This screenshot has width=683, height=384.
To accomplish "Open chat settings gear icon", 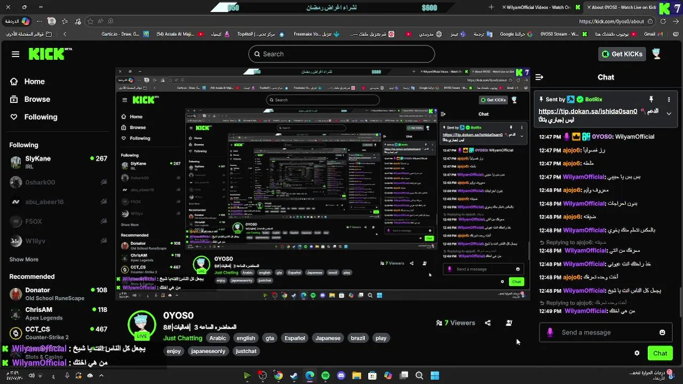I will (637, 353).
